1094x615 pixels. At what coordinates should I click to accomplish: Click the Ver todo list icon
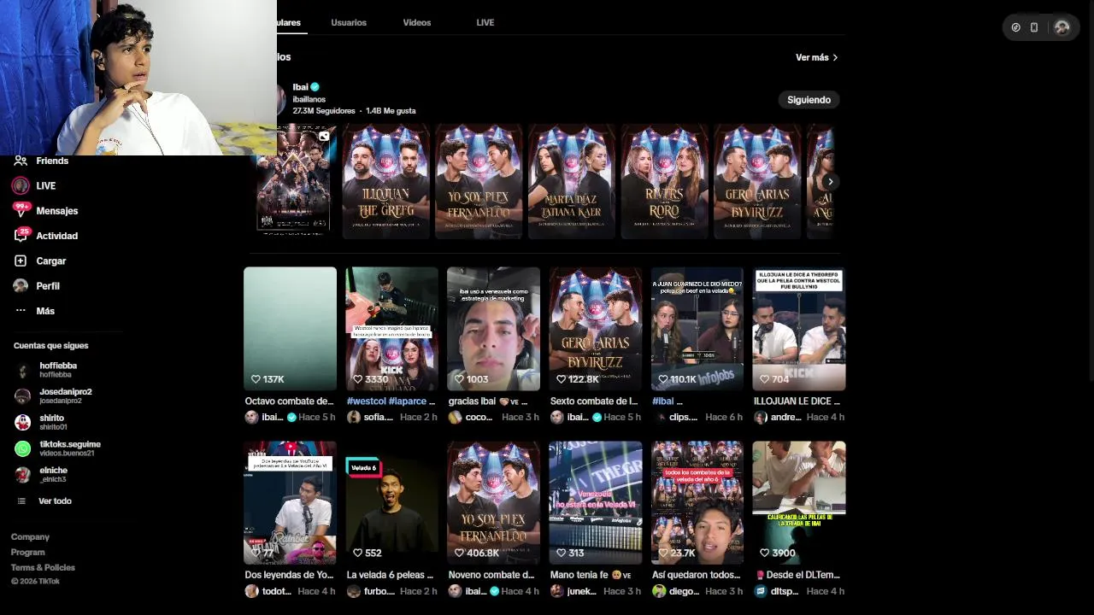pos(22,501)
